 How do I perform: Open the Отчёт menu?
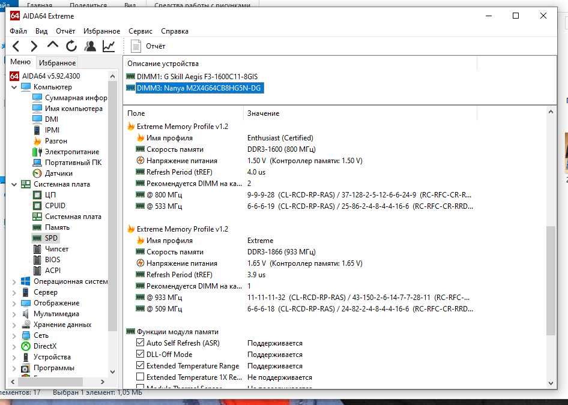point(65,31)
